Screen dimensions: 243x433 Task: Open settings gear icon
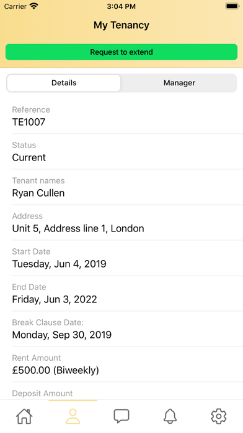click(218, 416)
